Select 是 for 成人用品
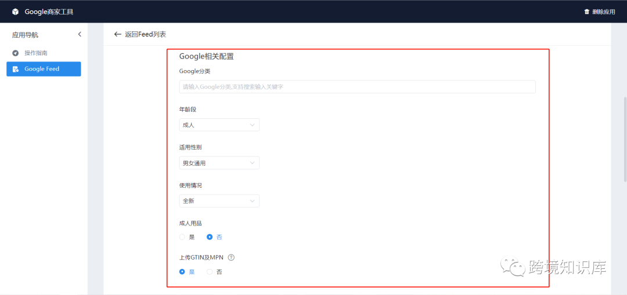This screenshot has width=627, height=295. click(182, 236)
